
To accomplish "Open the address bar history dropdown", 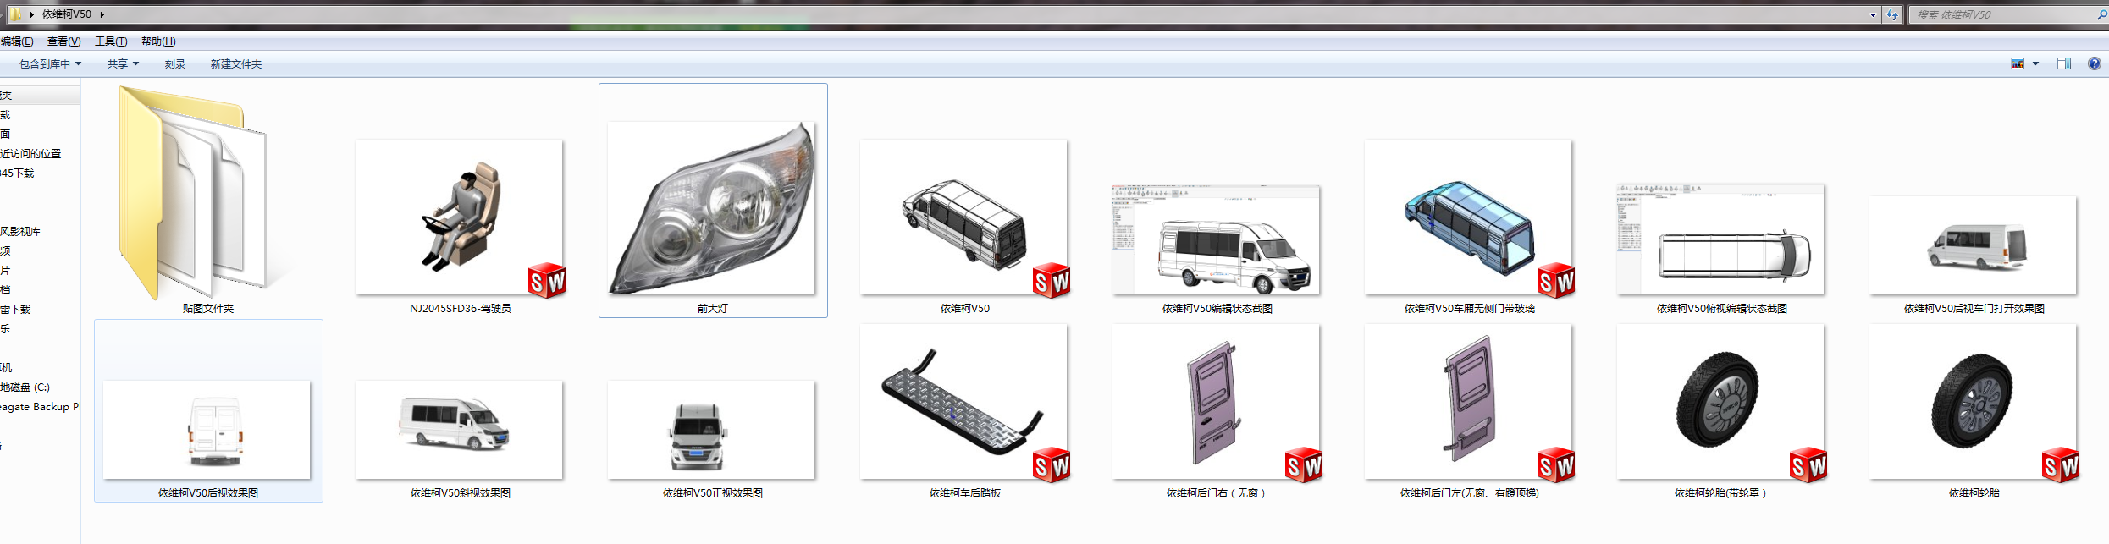I will point(1873,14).
